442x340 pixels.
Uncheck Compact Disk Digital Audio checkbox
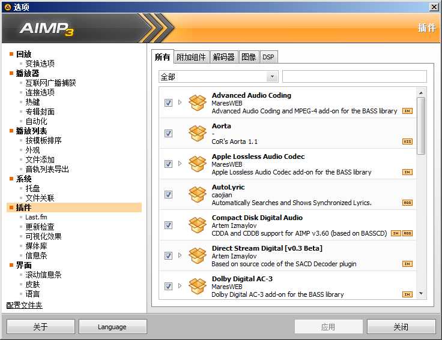[x=168, y=225]
